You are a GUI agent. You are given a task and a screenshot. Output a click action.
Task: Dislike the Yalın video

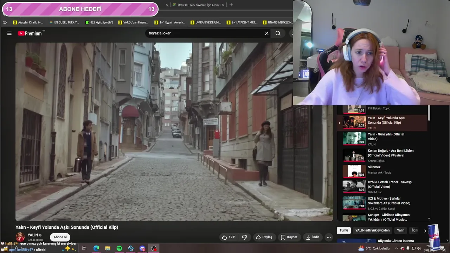click(245, 237)
